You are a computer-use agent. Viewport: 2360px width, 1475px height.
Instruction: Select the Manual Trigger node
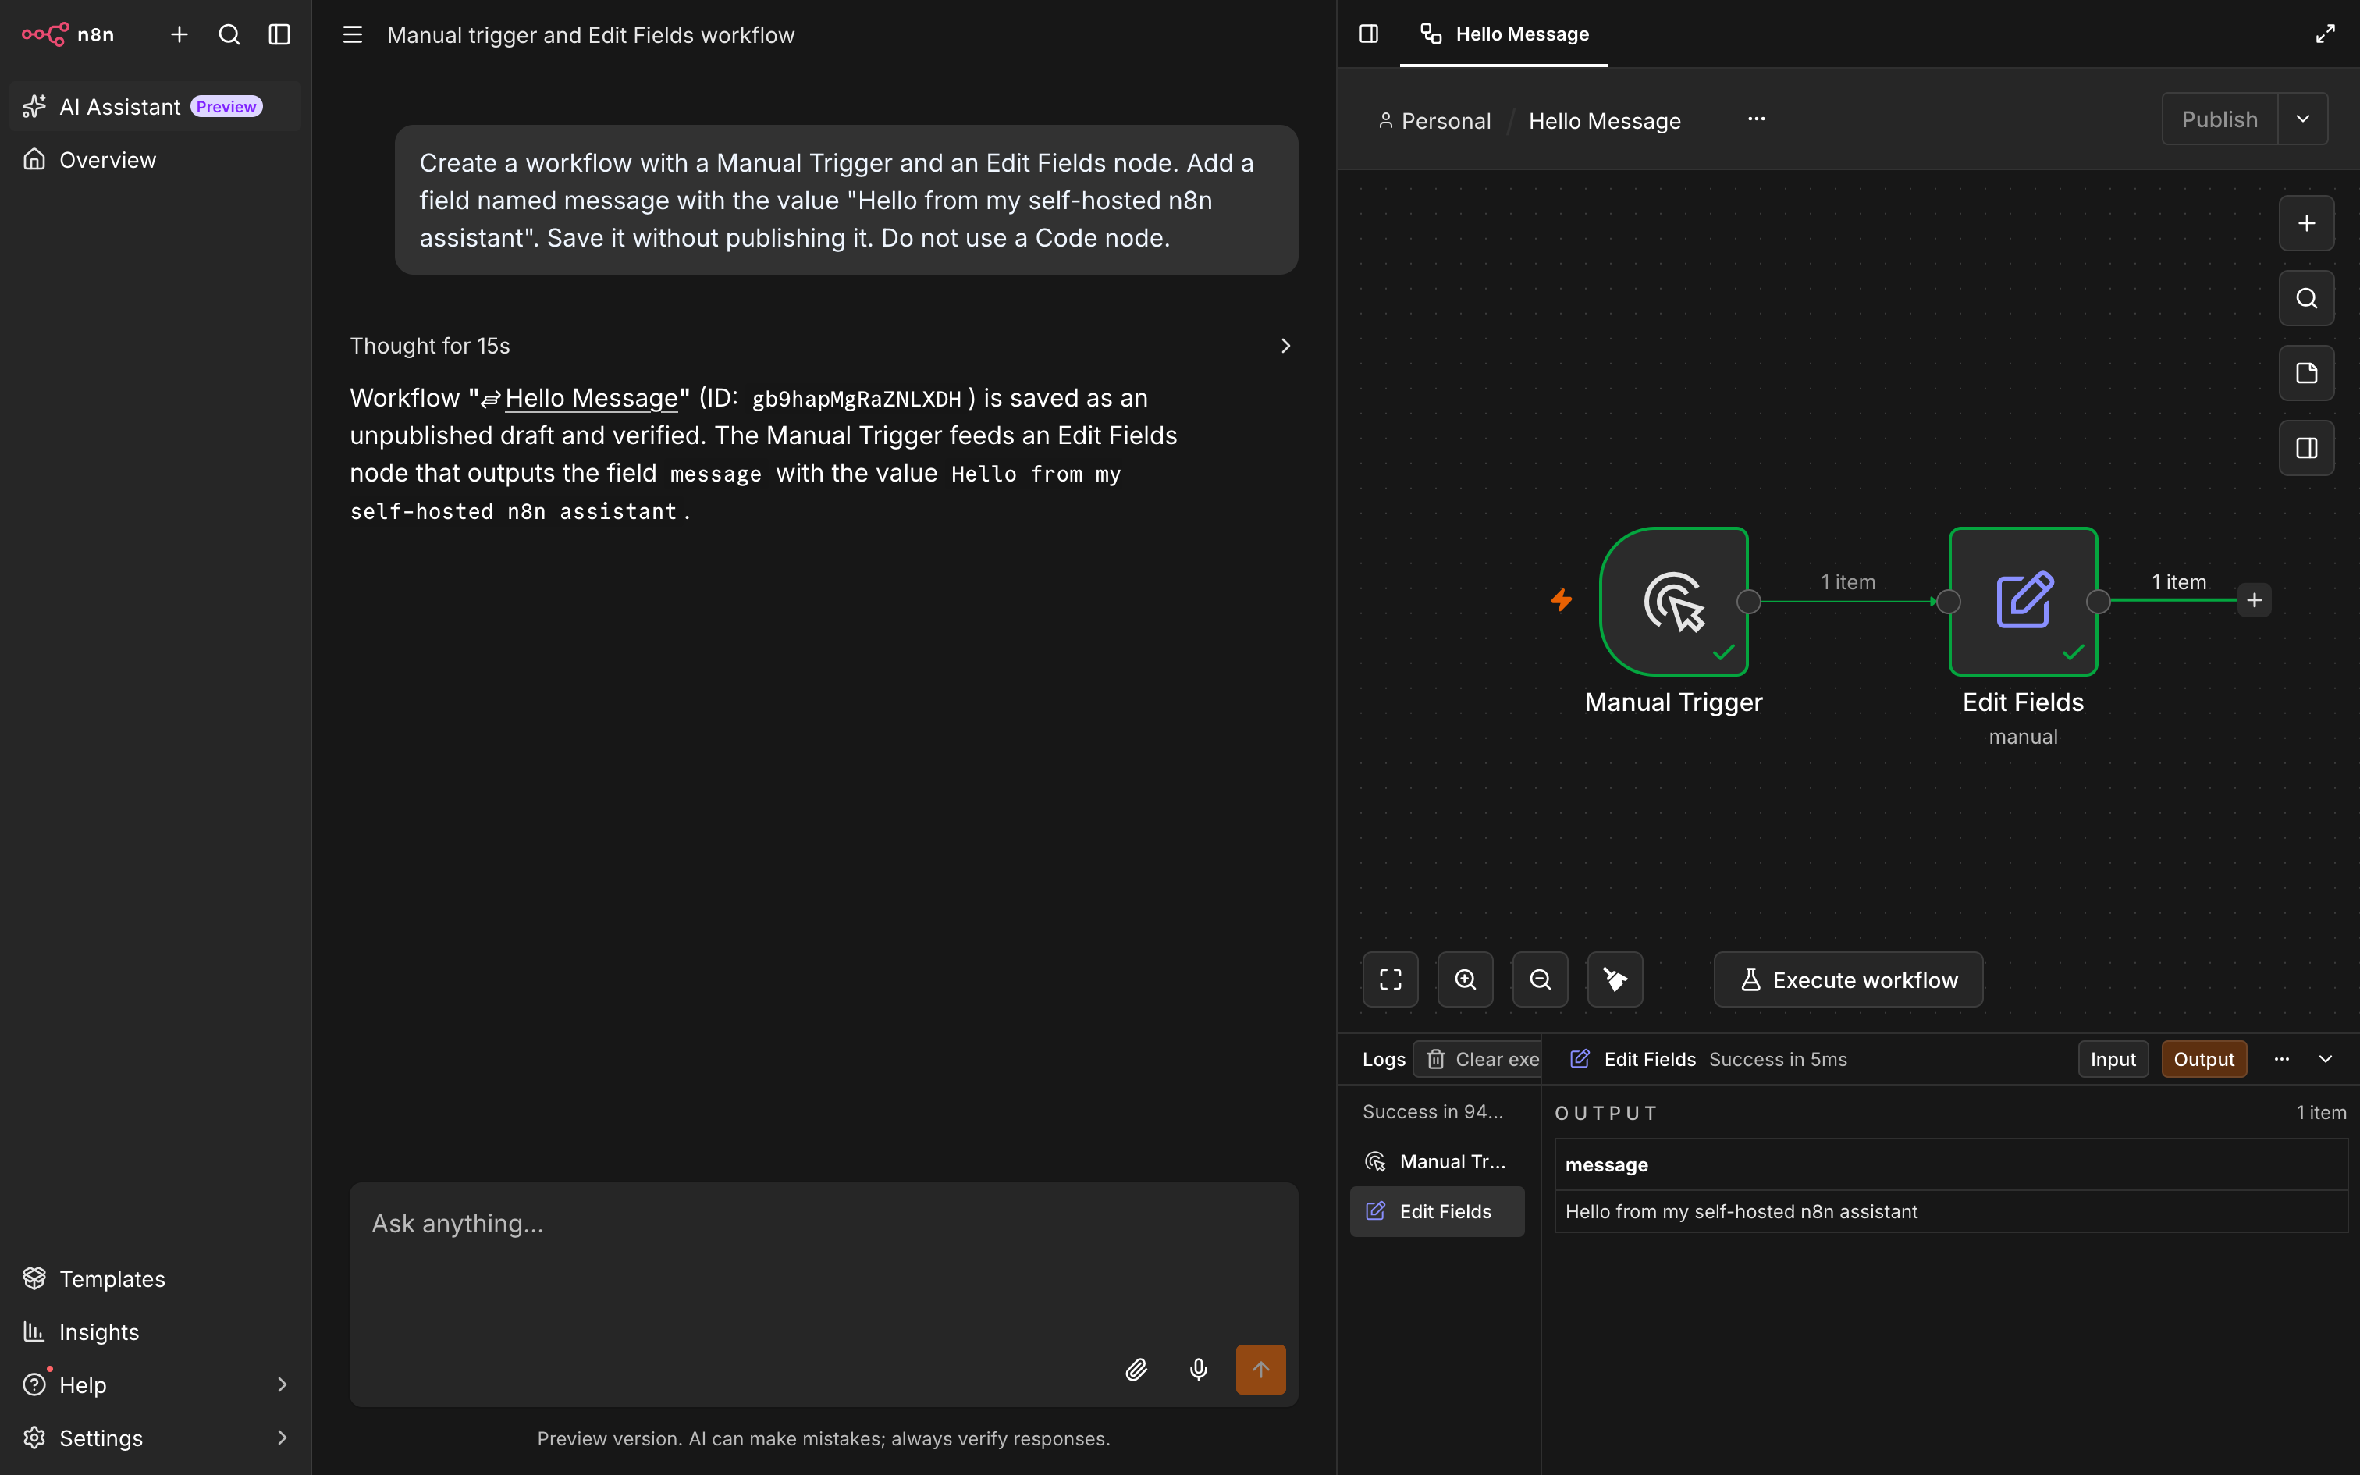pyautogui.click(x=1675, y=602)
